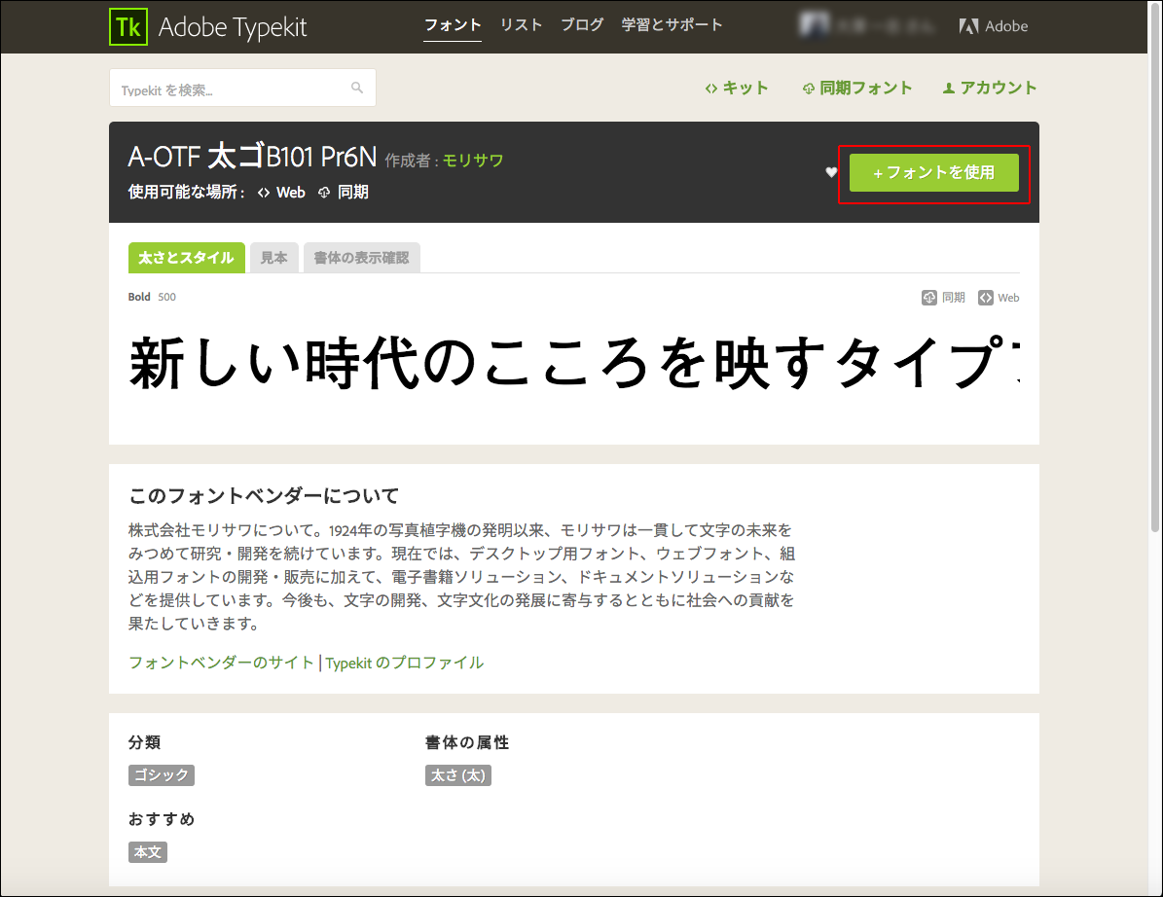The image size is (1163, 897).
Task: Open フォントベンダーのサイト link
Action: [221, 662]
